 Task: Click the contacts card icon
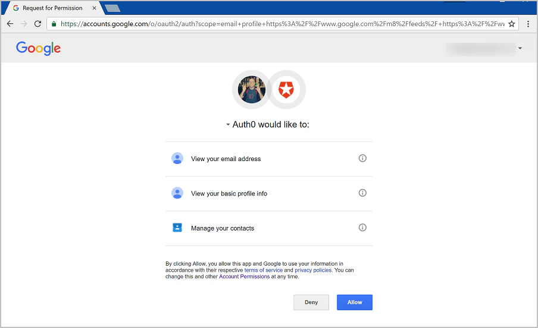177,228
